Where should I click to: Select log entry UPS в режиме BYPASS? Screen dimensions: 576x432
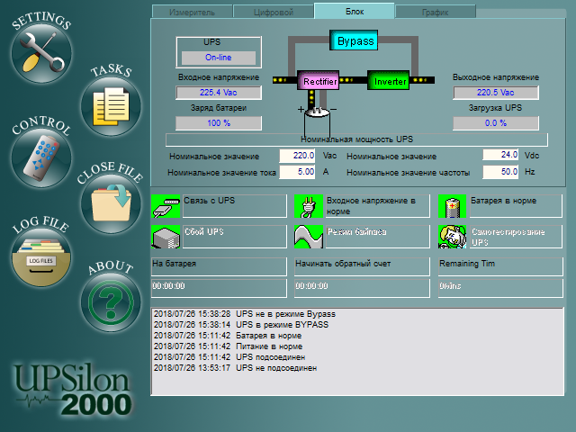coord(241,325)
